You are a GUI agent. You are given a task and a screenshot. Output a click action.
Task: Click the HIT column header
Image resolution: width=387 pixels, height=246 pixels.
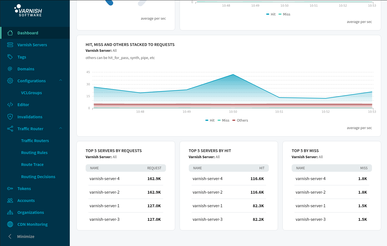pos(262,168)
